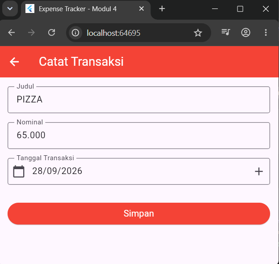The width and height of the screenshot is (279, 264).
Task: Click the Simpan button
Action: tap(139, 213)
